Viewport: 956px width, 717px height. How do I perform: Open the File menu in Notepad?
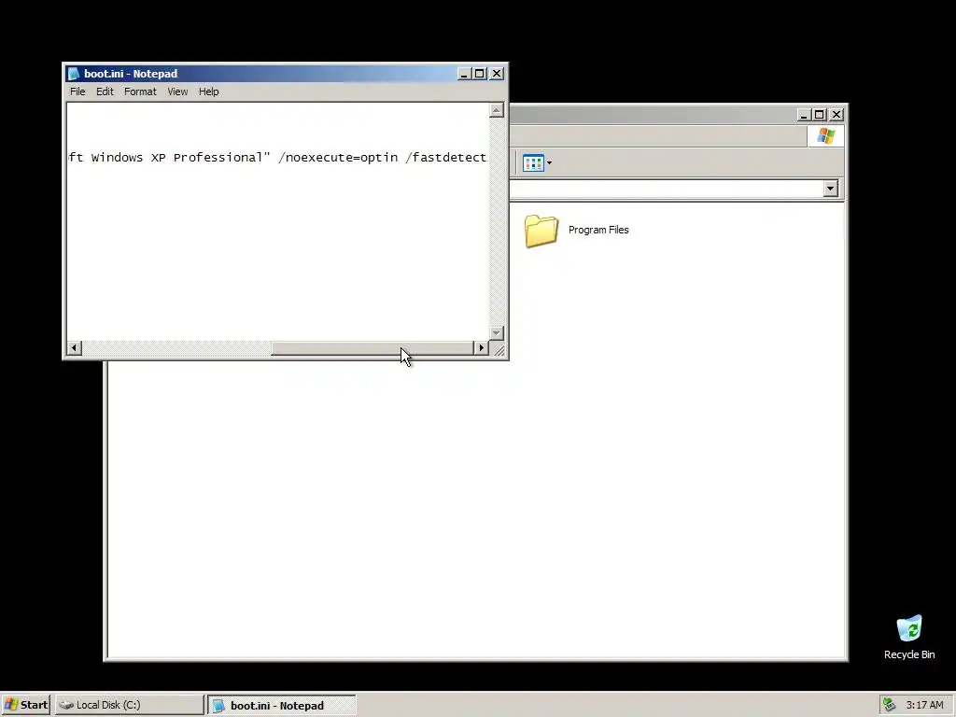[77, 91]
